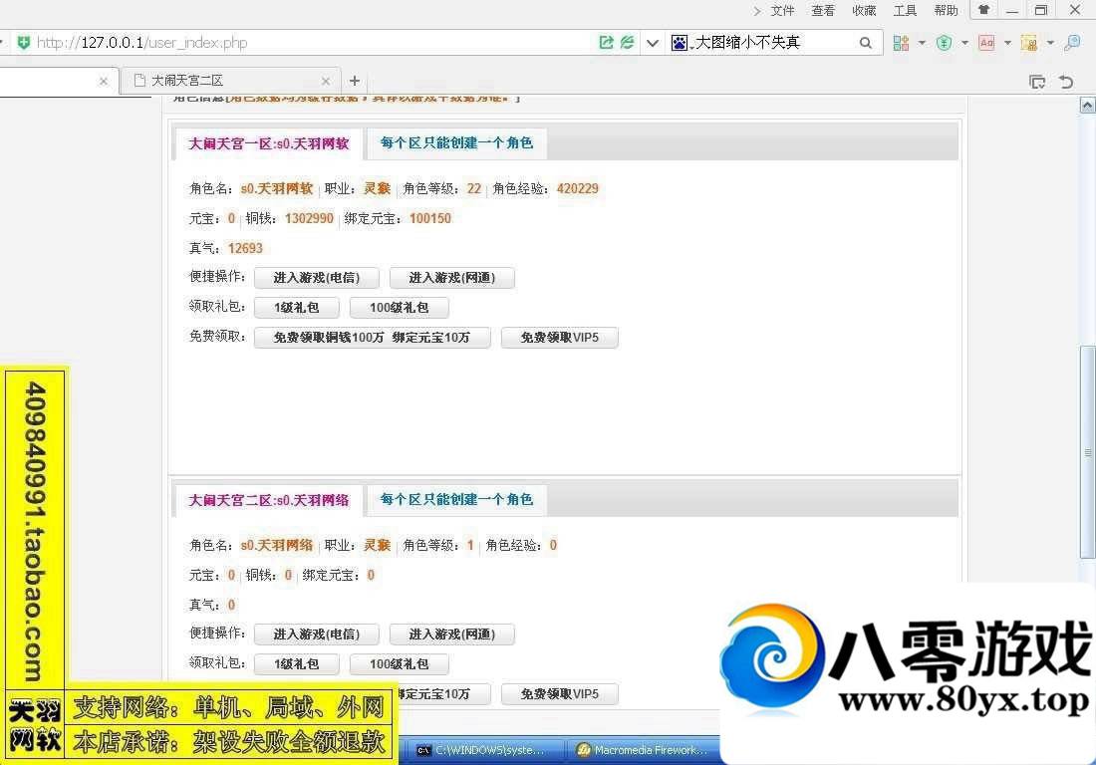Open the 工具 menu
Viewport: 1096px width, 765px height.
pyautogui.click(x=905, y=11)
